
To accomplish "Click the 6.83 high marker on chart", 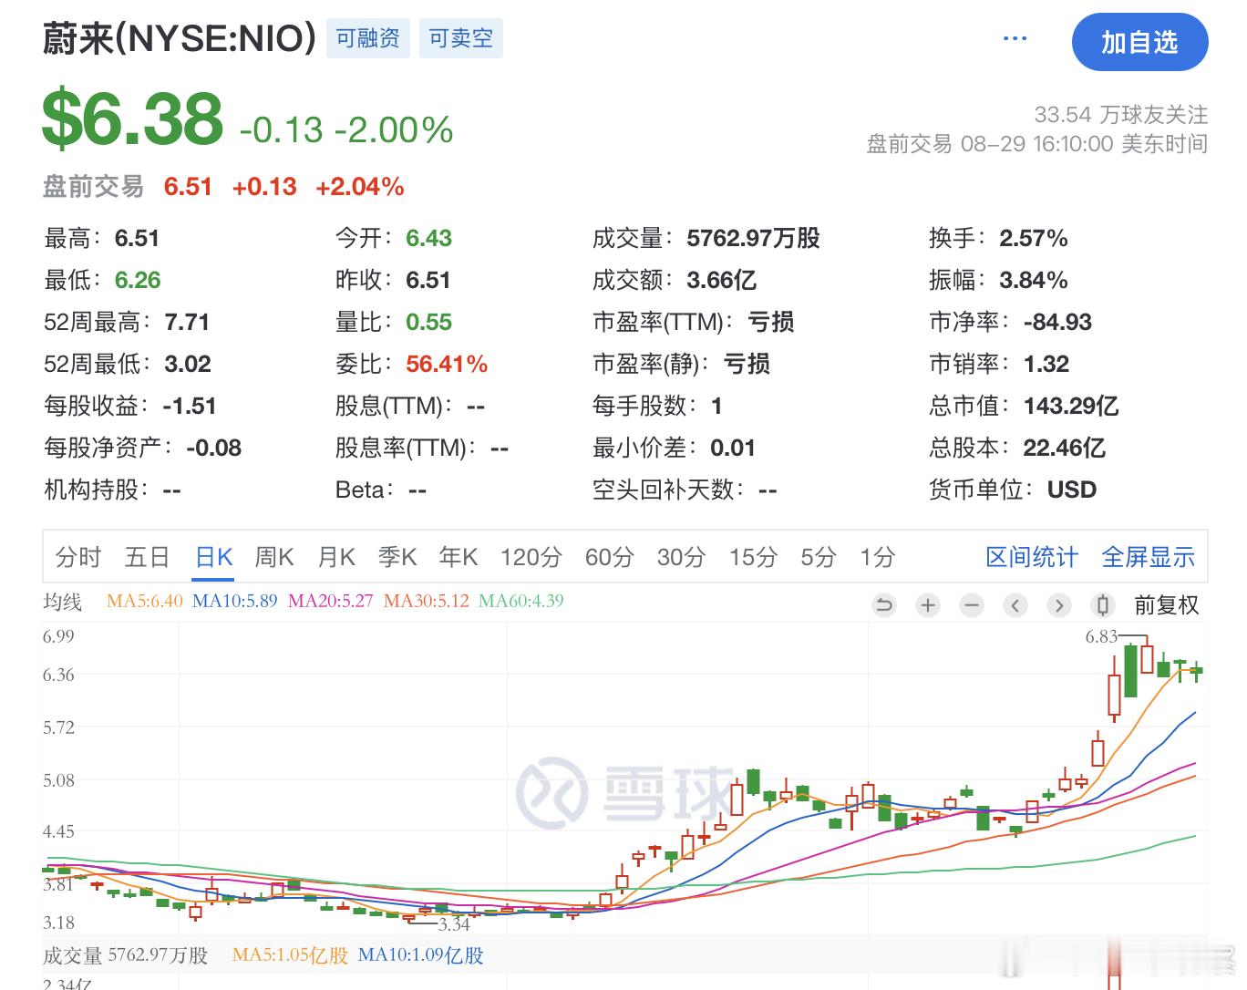I will pyautogui.click(x=1101, y=636).
